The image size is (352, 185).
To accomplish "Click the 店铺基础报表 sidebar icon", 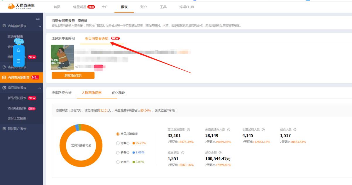I will coord(3,26).
